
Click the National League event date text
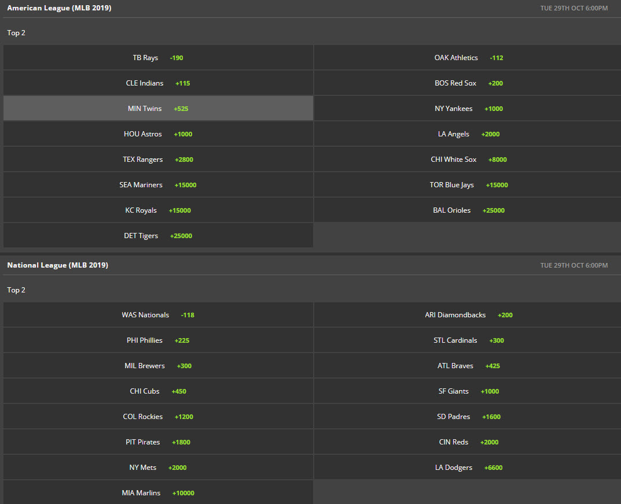[x=574, y=265]
